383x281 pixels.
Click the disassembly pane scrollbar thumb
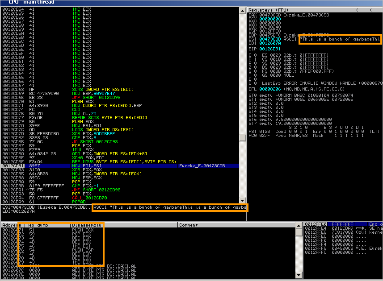pos(243,137)
